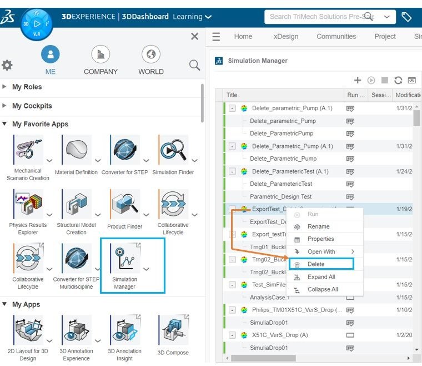Click the Session column header

pyautogui.click(x=380, y=95)
